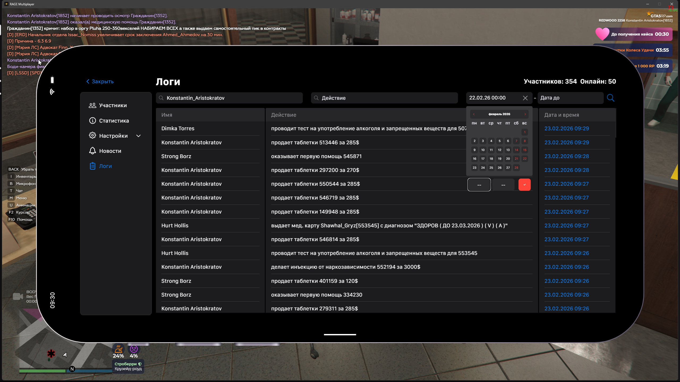Clear the start date with X icon
This screenshot has height=382, width=680.
[525, 98]
